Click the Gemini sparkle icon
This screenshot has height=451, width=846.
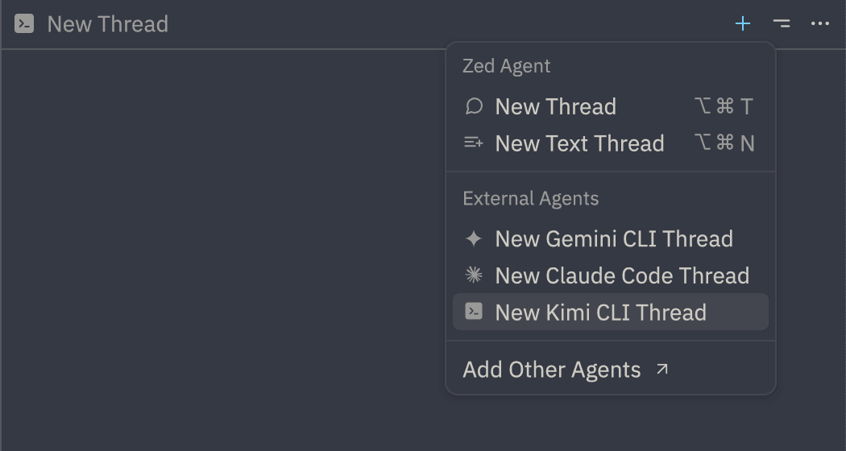(474, 238)
